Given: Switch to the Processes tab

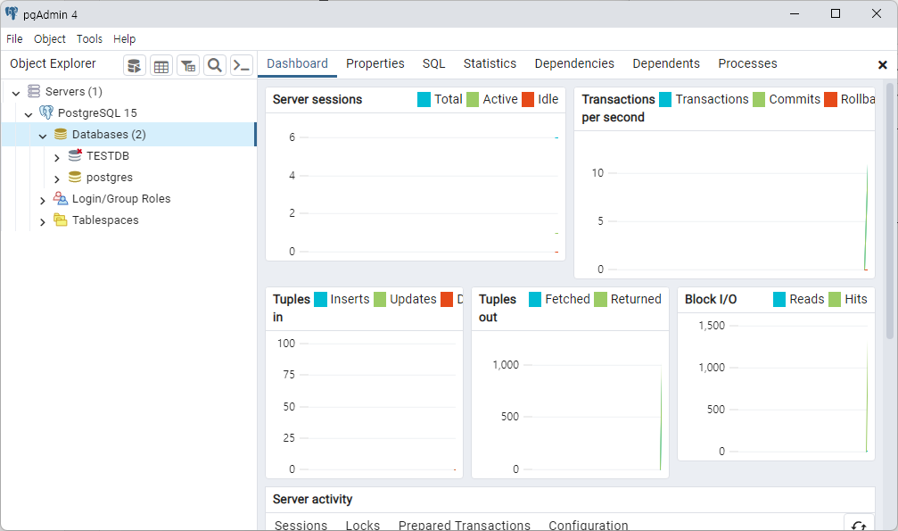Looking at the screenshot, I should coord(747,63).
